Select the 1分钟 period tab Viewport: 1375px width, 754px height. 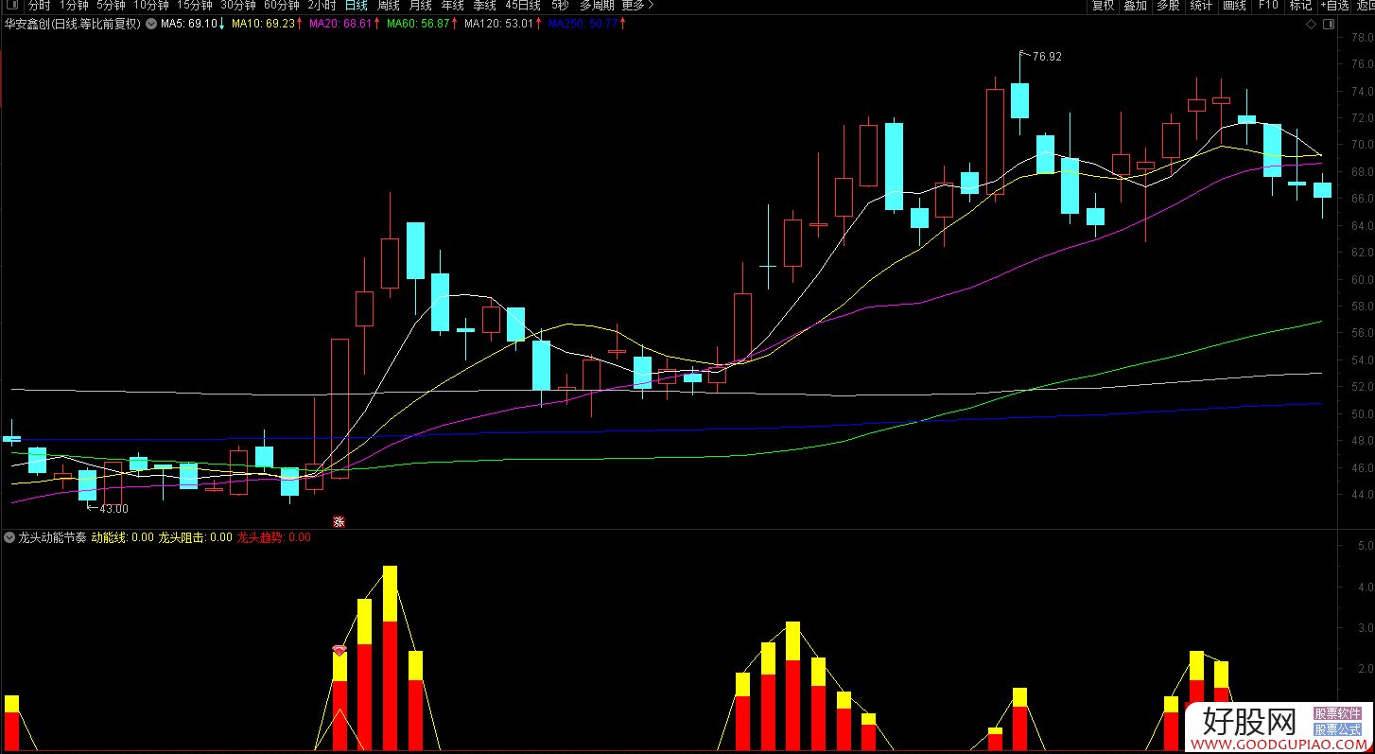[x=74, y=6]
